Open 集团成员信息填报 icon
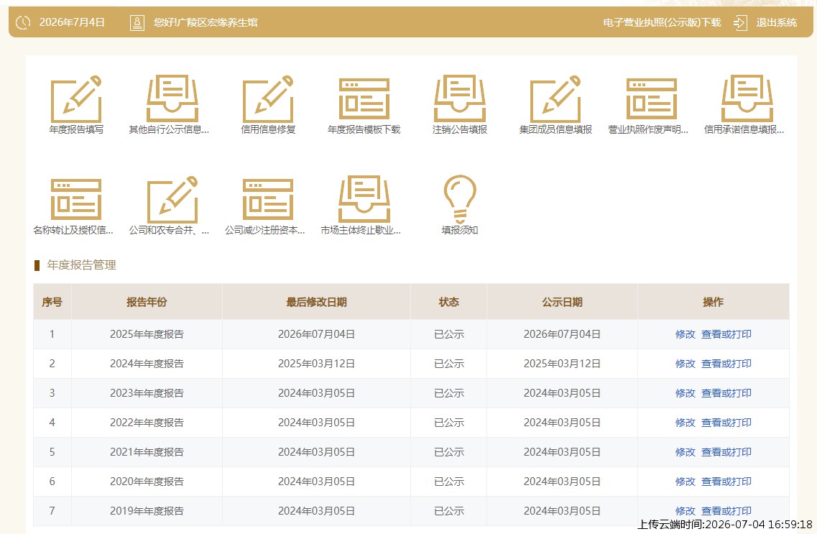Screen dimensions: 817x534 click(555, 99)
